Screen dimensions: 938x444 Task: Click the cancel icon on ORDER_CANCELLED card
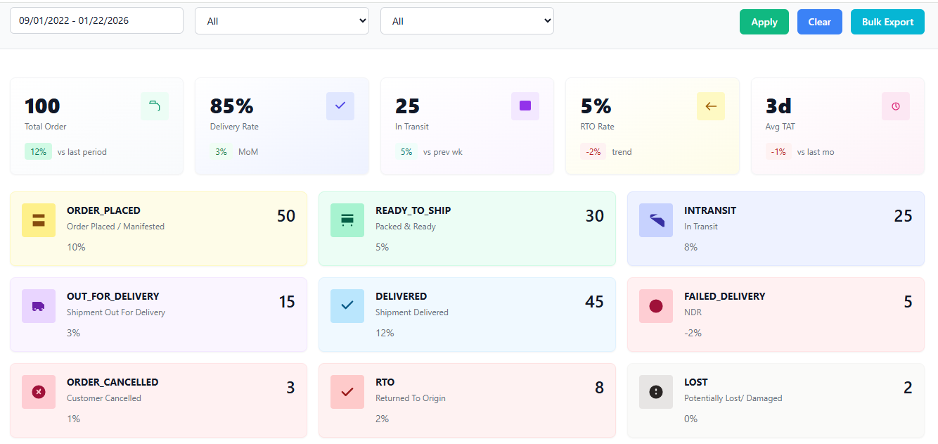(38, 392)
